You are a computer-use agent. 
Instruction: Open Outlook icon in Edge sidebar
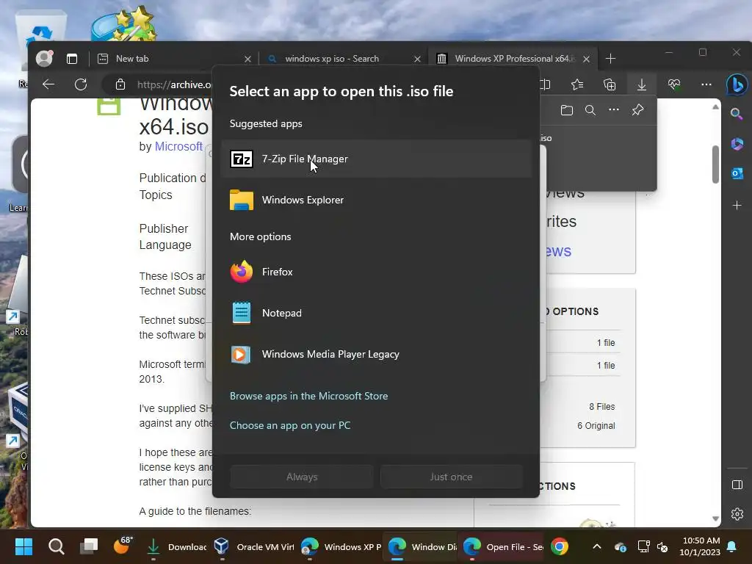737,173
